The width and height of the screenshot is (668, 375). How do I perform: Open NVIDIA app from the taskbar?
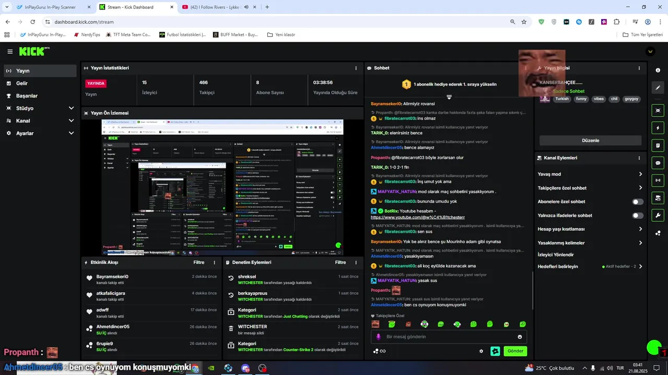(211, 368)
